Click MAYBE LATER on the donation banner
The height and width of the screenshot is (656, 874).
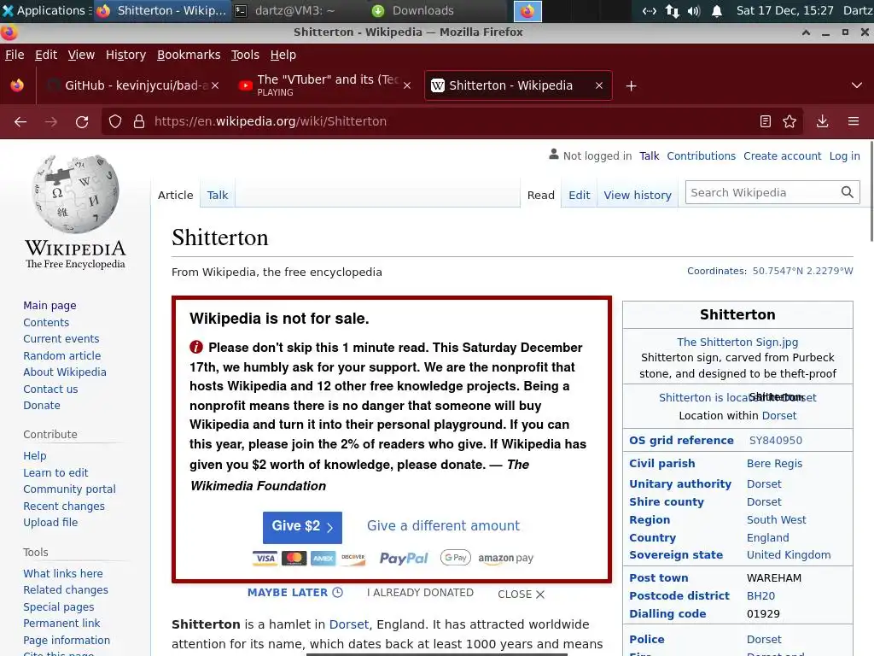pos(294,593)
